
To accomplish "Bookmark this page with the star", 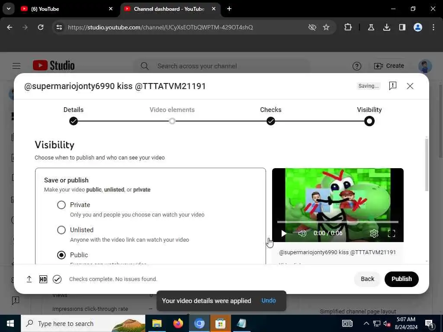I will pyautogui.click(x=326, y=27).
